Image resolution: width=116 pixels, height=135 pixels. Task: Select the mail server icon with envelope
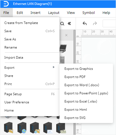click(48, 128)
